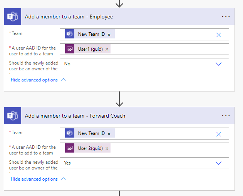The image size is (243, 196).
Task: Clear Team field in Employee action
Action: pos(218,35)
